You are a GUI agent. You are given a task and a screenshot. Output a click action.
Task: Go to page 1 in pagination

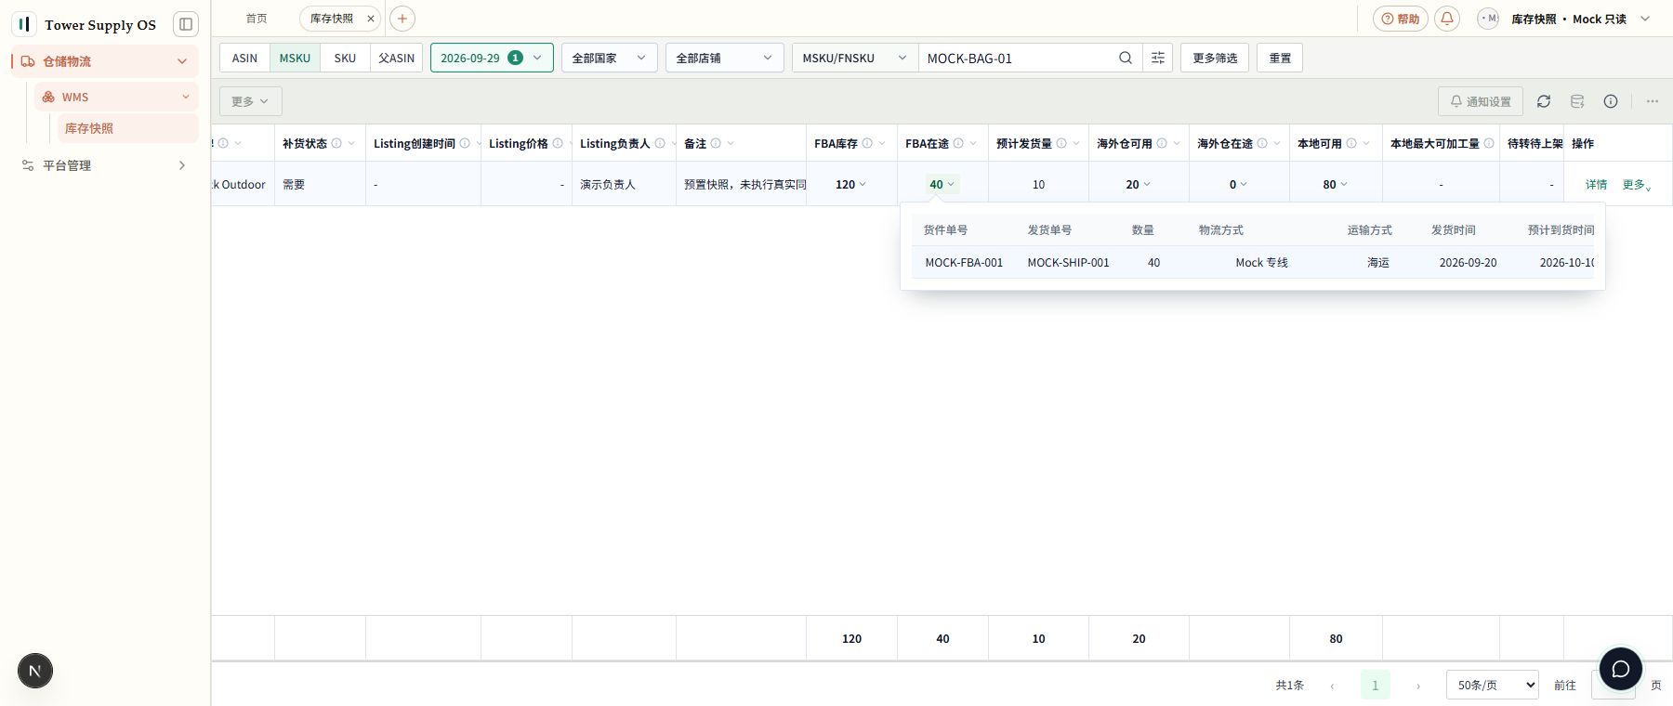coord(1376,685)
